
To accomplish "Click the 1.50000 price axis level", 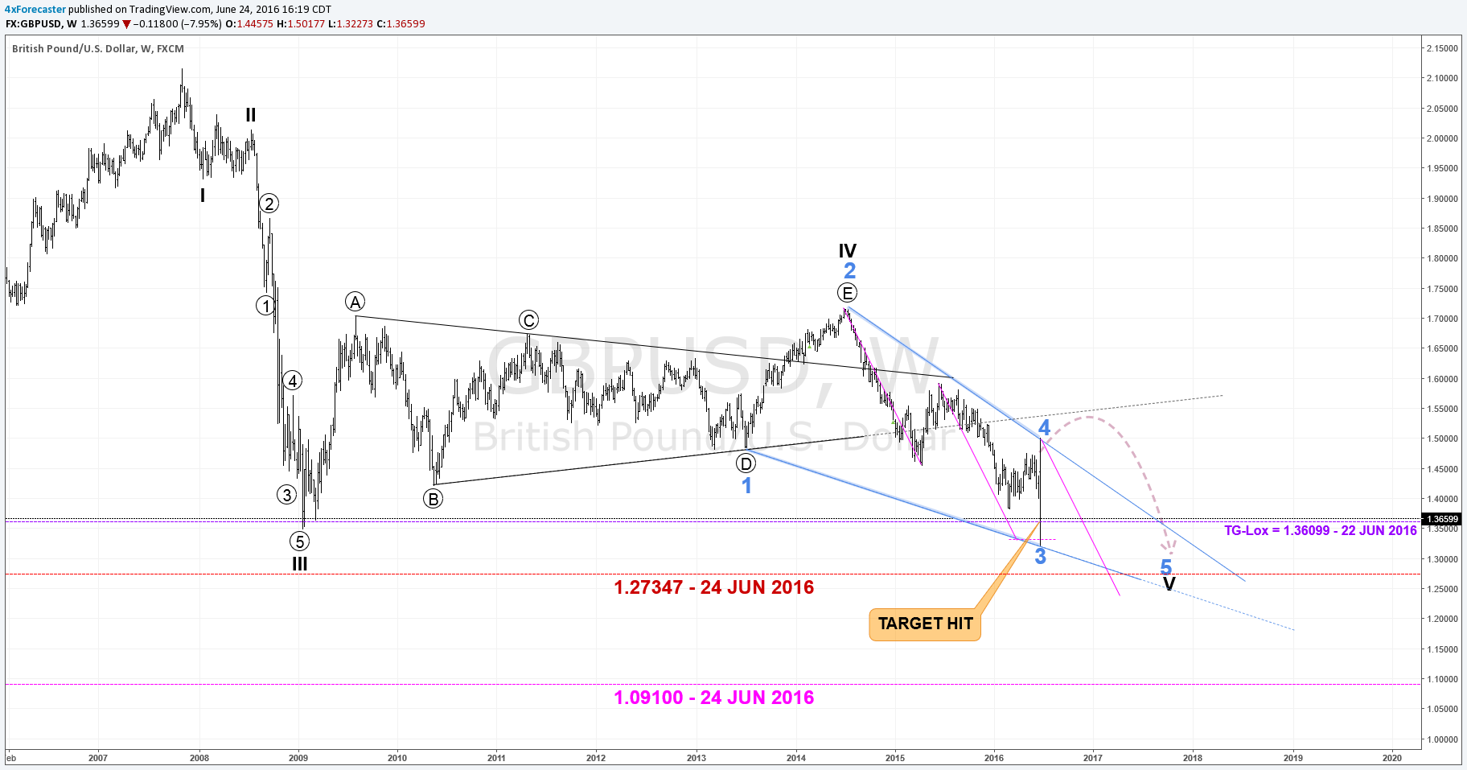I will (1442, 439).
